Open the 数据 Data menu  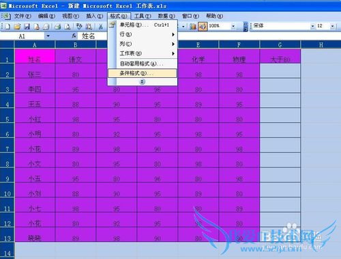(x=166, y=16)
